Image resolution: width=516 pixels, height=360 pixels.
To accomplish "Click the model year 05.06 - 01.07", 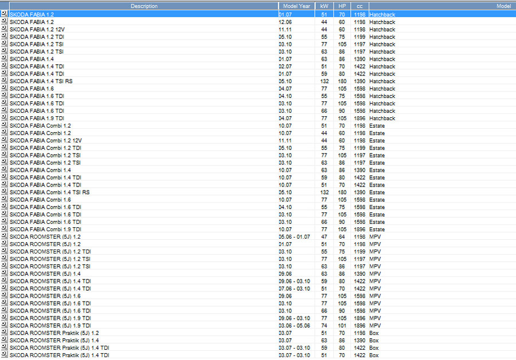I will [295, 237].
